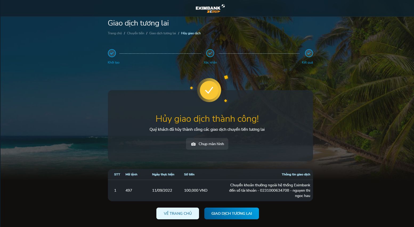
Task: Select transaction row with order 497
Action: click(x=210, y=190)
